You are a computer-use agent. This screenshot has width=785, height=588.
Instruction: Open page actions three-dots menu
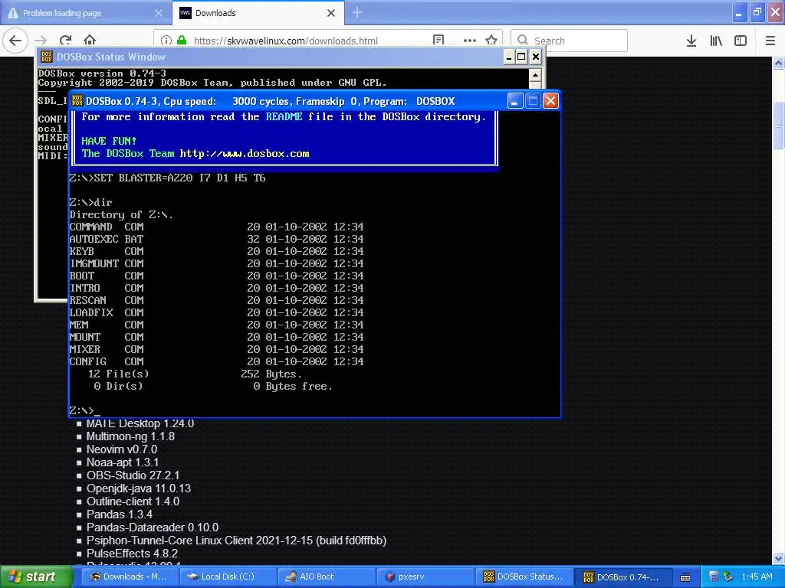[470, 41]
